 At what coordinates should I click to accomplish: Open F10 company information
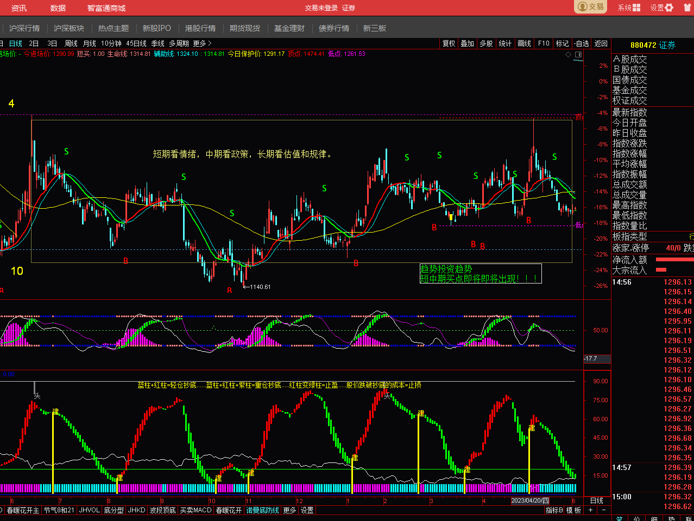(544, 43)
